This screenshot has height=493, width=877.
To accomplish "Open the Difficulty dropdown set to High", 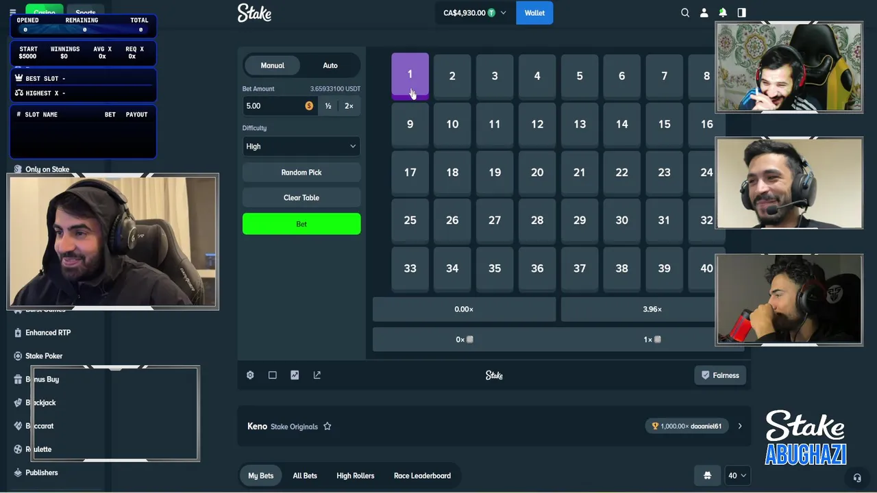I will pos(301,146).
